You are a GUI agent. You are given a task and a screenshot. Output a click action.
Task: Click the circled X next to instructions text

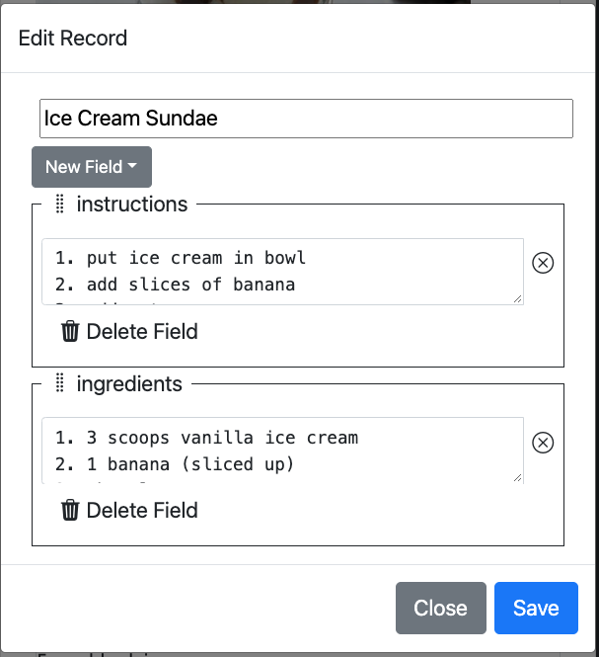543,263
